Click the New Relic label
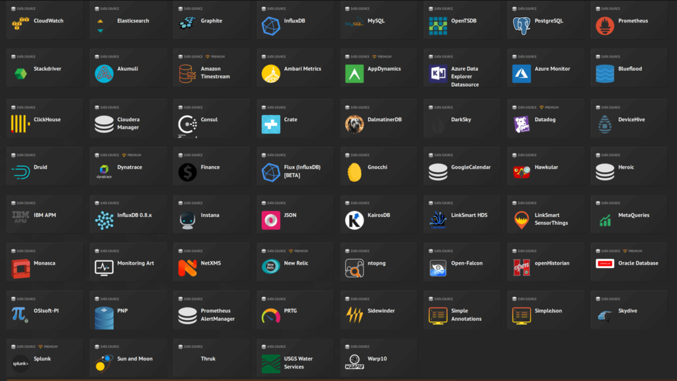The image size is (677, 381). click(x=296, y=263)
